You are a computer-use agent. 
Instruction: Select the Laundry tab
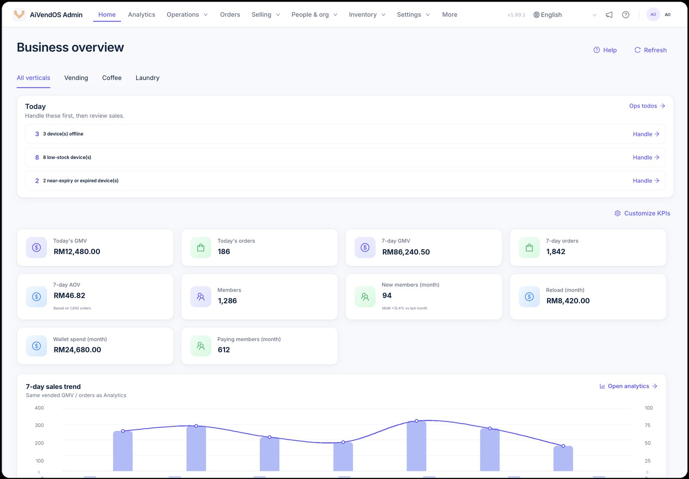pos(147,78)
